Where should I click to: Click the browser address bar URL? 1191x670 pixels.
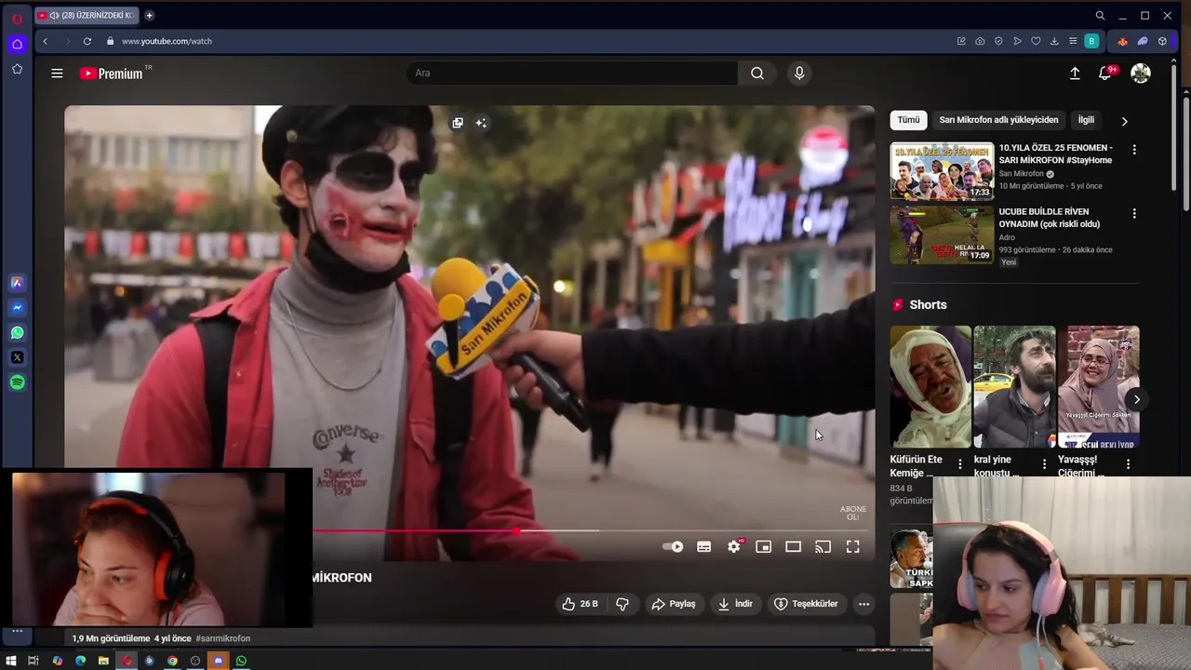tap(167, 41)
